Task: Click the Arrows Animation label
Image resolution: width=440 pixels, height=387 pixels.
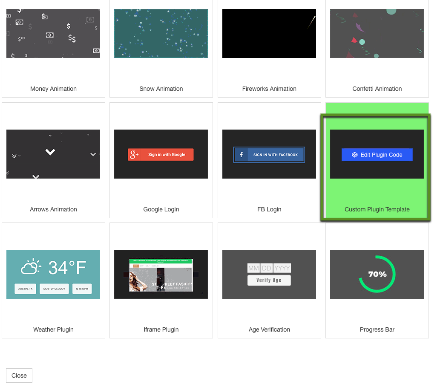Action: point(53,209)
